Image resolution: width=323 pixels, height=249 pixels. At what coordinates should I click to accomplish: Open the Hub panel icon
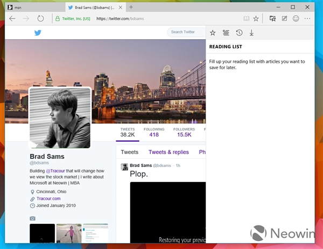click(x=273, y=18)
